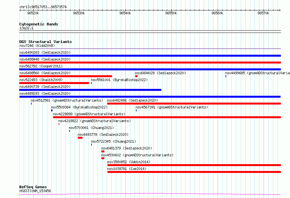Viewport: 290px width, 198px height.
Task: Click the 96570k ruler tick label
Action: pyautogui.click(x=263, y=13)
